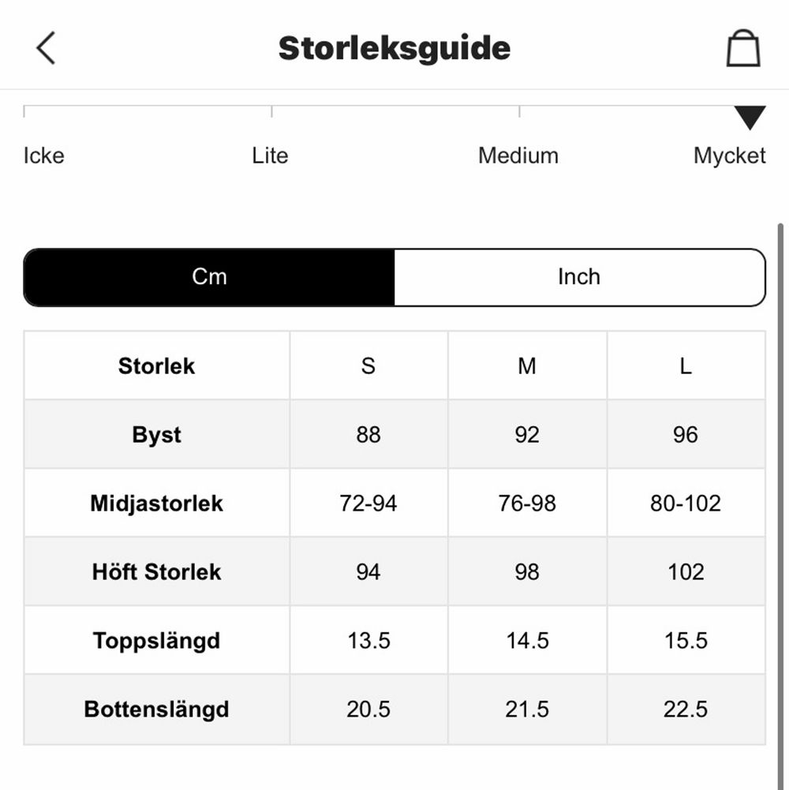
Task: Select the 'Mycket' stretch level label
Action: (x=729, y=155)
